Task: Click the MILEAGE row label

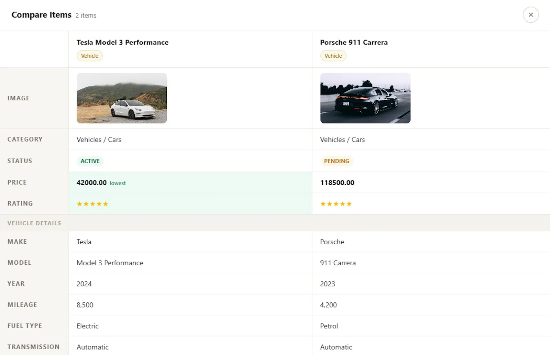Action: [x=22, y=304]
